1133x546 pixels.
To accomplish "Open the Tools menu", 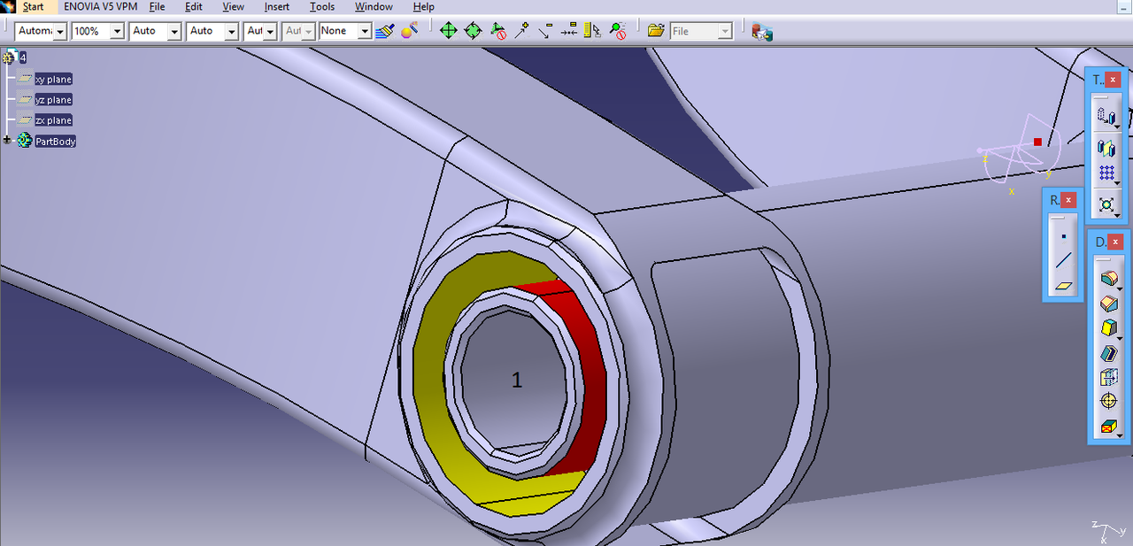I will (322, 6).
